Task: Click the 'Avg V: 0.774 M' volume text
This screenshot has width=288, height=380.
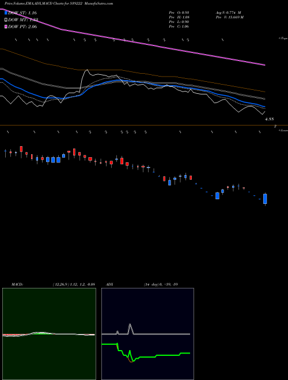Action: click(x=228, y=13)
